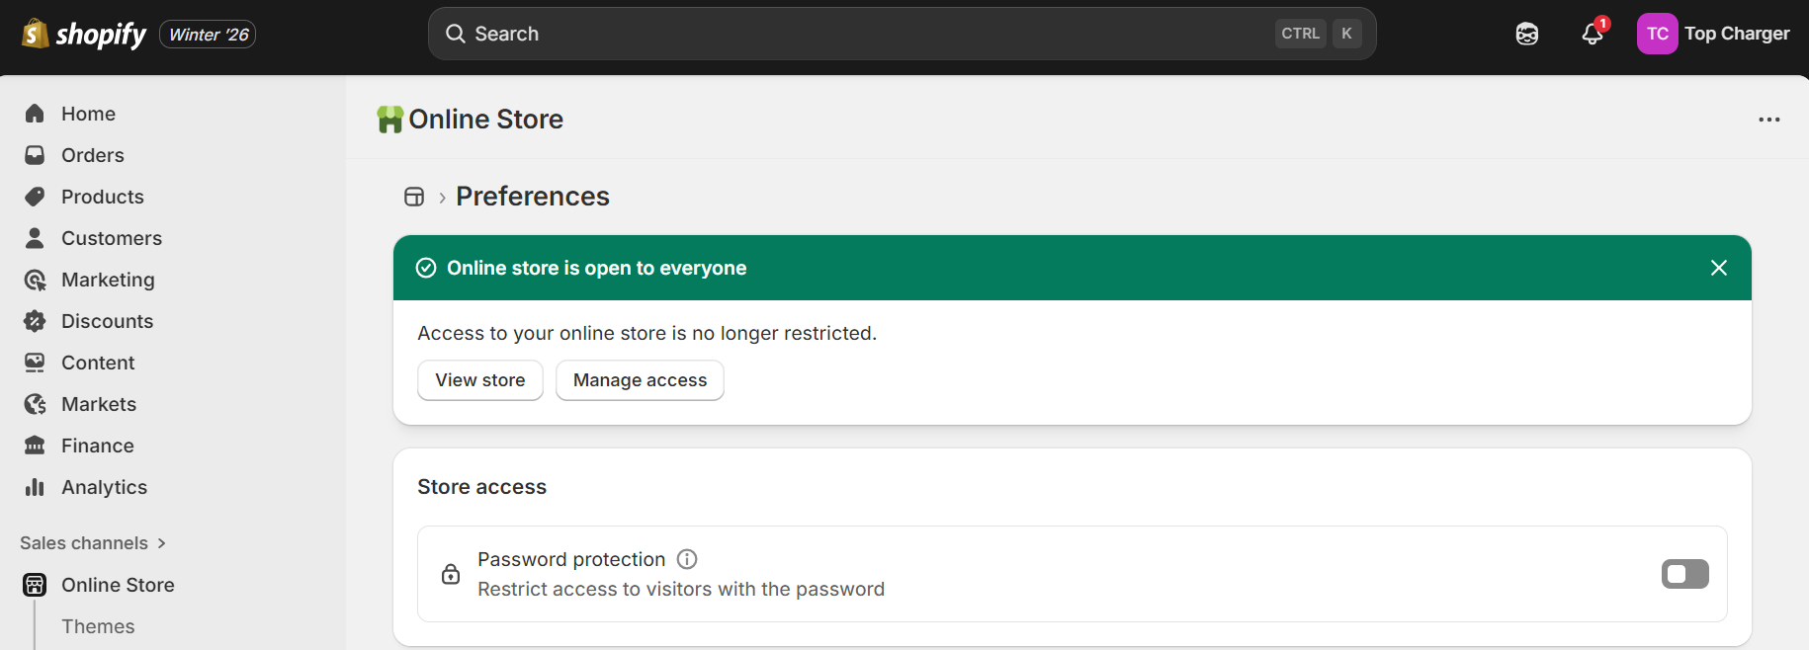Click the green Online Store header icon
This screenshot has height=650, width=1809.
tap(389, 120)
